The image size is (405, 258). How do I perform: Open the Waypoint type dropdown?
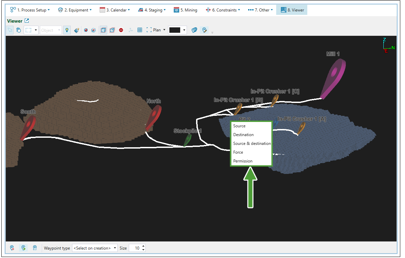(95, 248)
